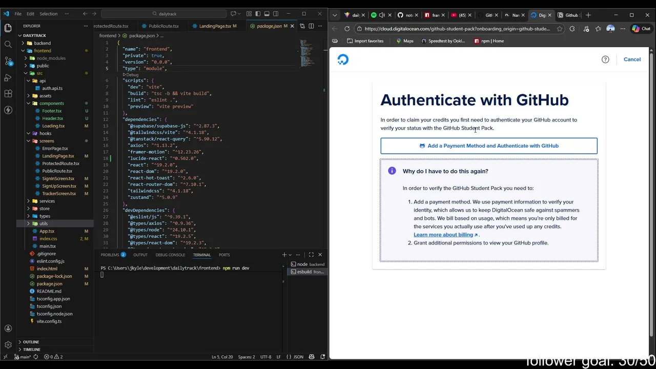This screenshot has height=369, width=656.
Task: Open the Manage gear in VS Code activity bar
Action: click(x=8, y=345)
